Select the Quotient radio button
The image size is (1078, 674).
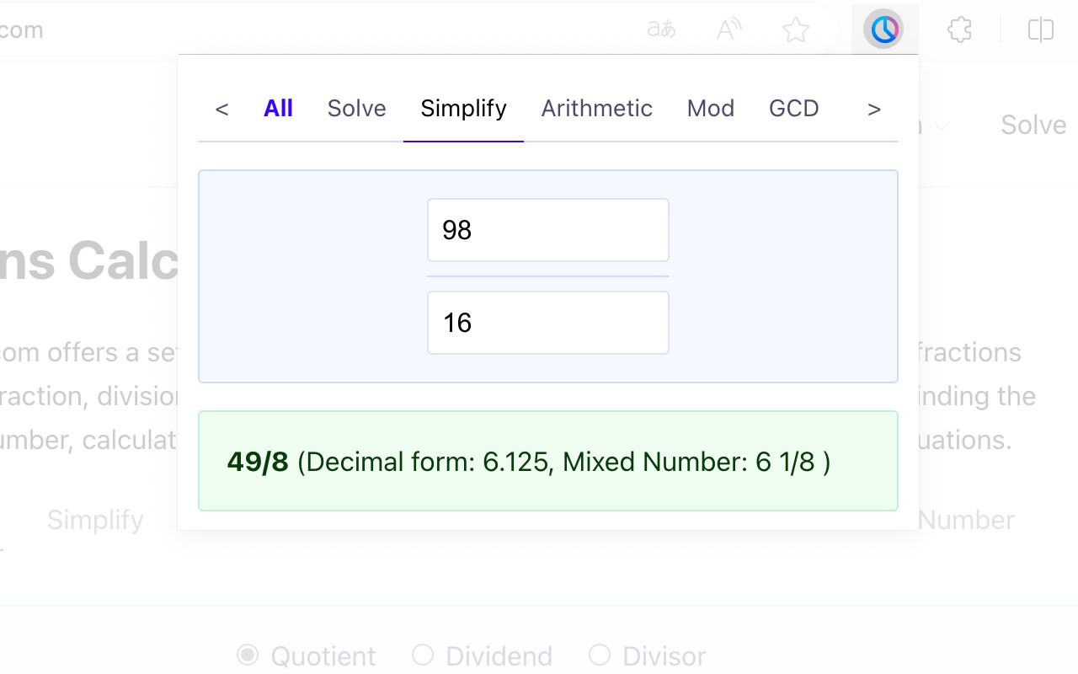pos(248,655)
